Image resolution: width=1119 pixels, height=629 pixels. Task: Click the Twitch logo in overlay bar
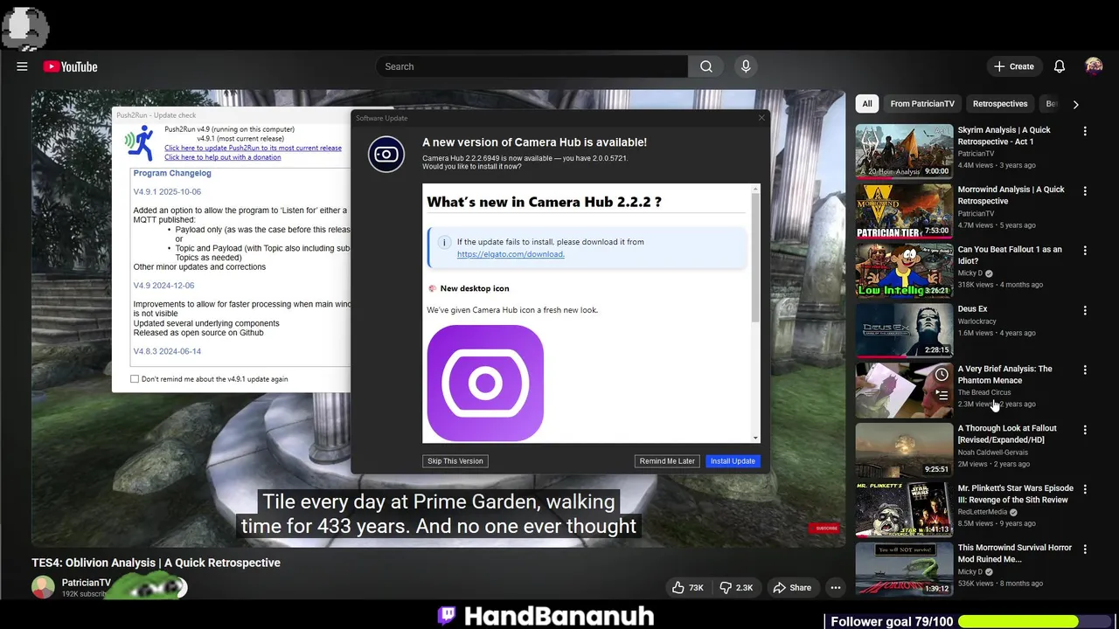click(447, 616)
